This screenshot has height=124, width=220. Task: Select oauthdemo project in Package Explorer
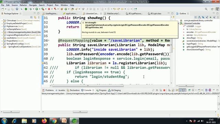coord(19,38)
